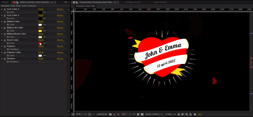Viewport: 253px width, 117px height.
Task: Click the Ribbon BG Color eyedropper icon
Action: [45, 31]
